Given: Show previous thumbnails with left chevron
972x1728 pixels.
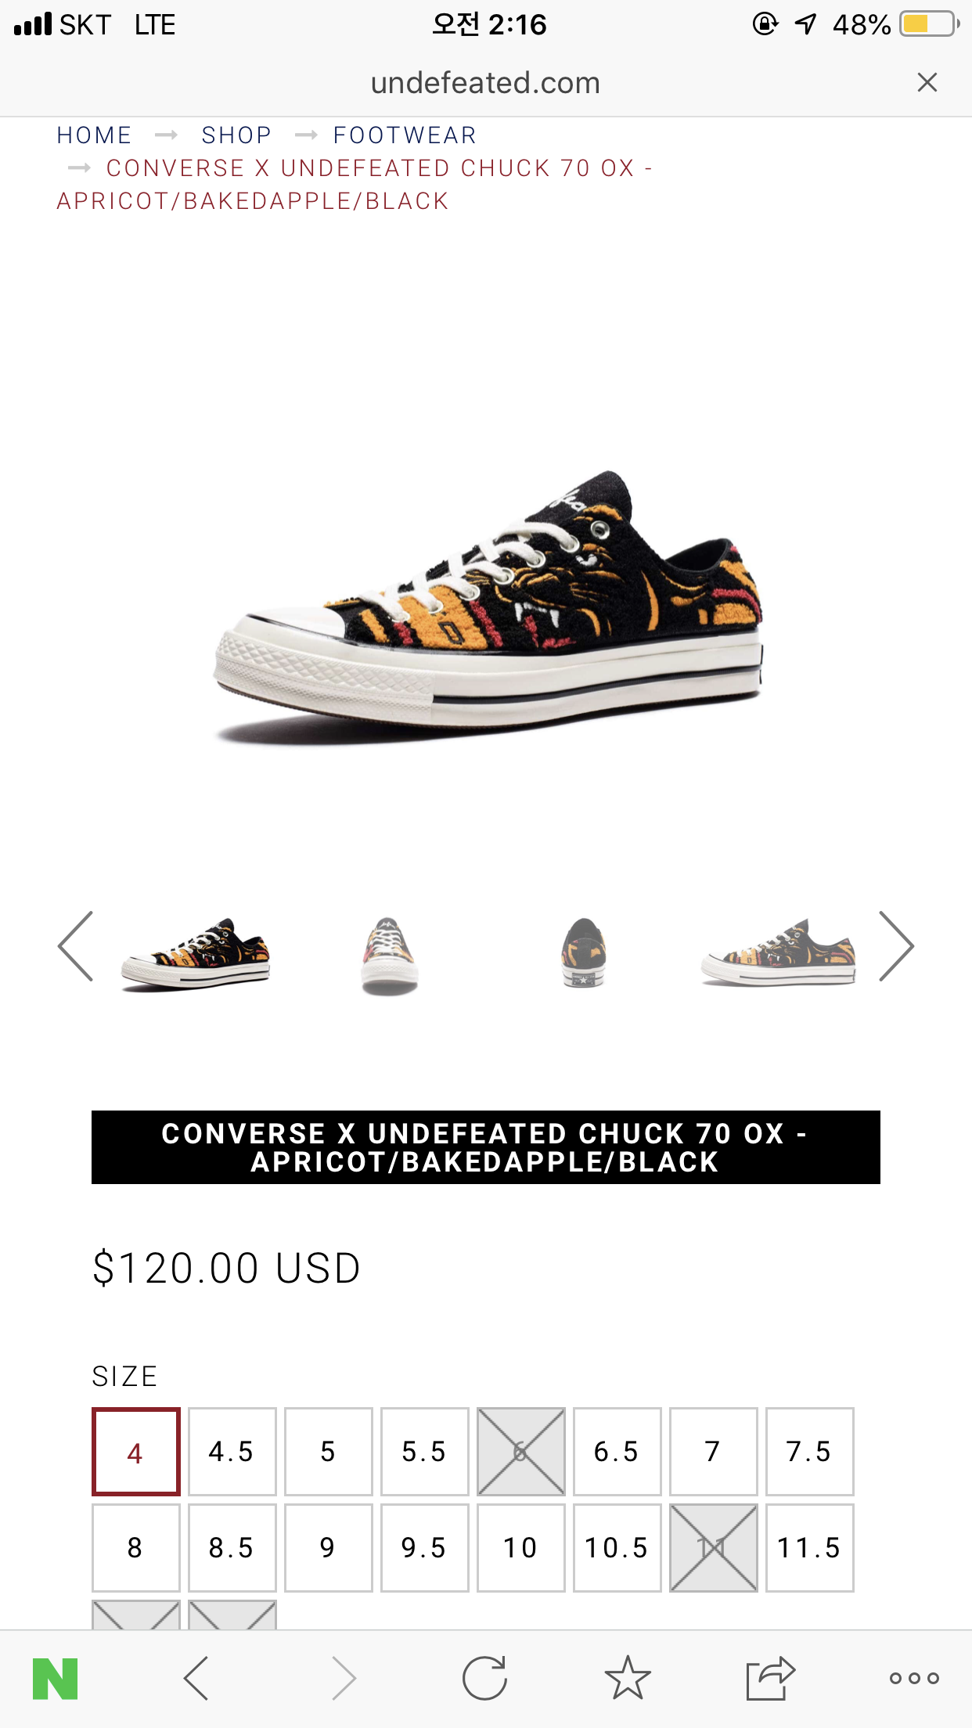Looking at the screenshot, I should (x=76, y=946).
